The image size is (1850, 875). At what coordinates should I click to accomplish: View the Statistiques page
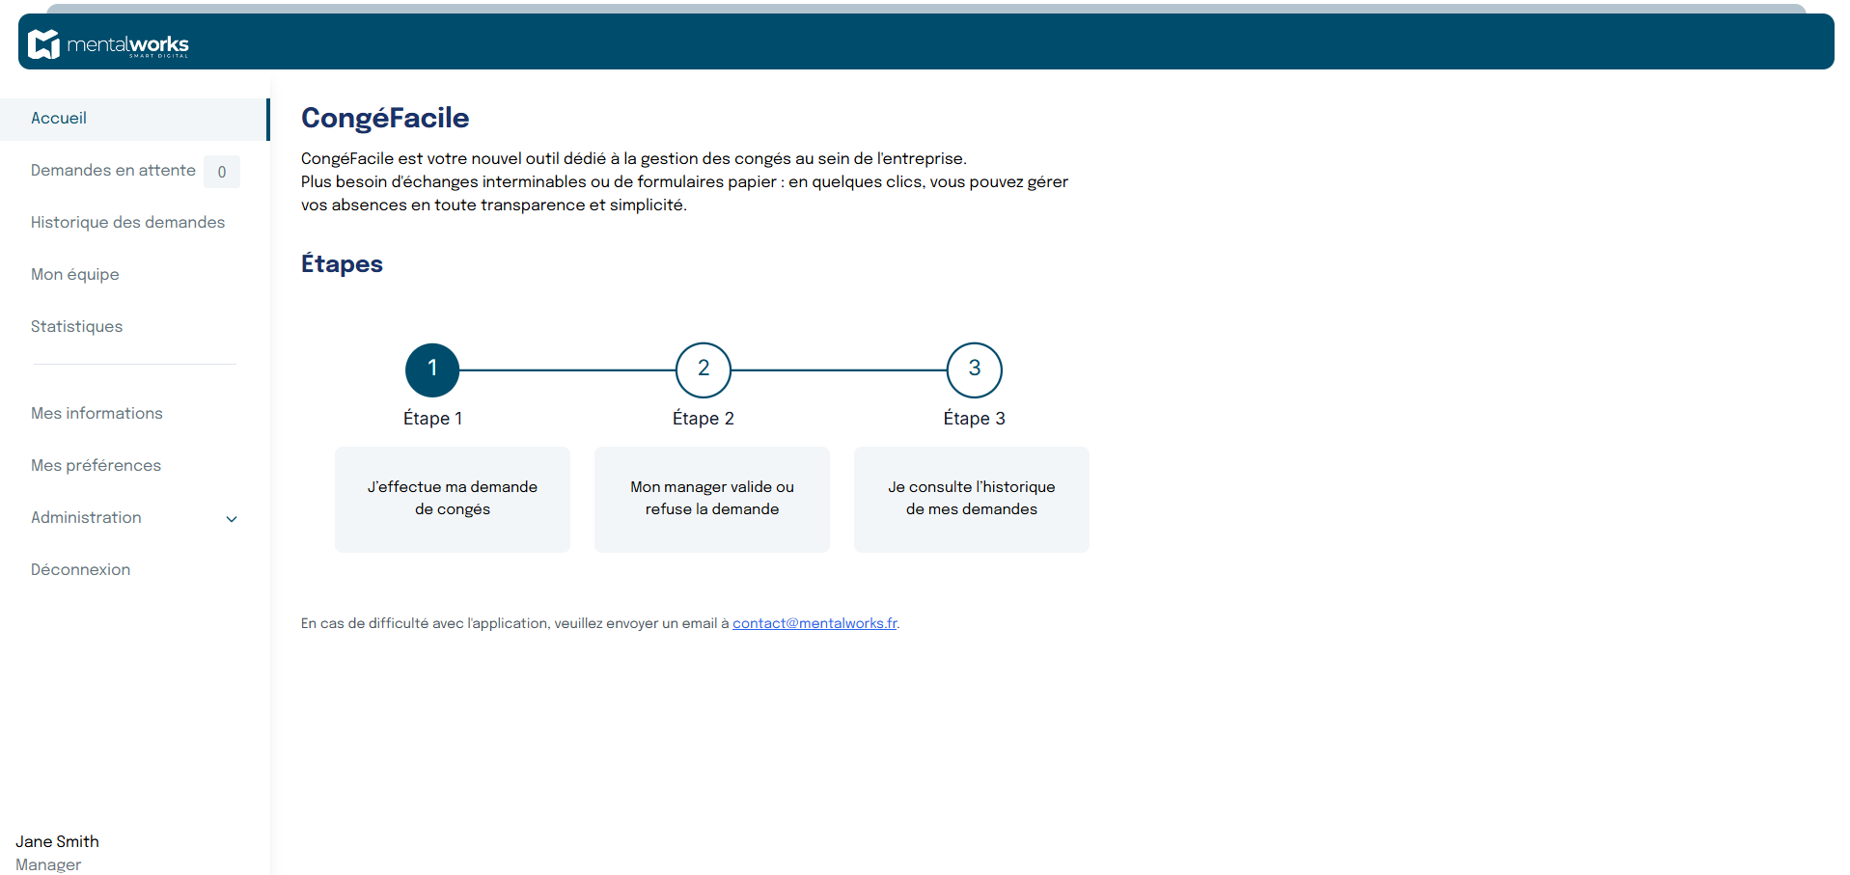click(x=77, y=327)
